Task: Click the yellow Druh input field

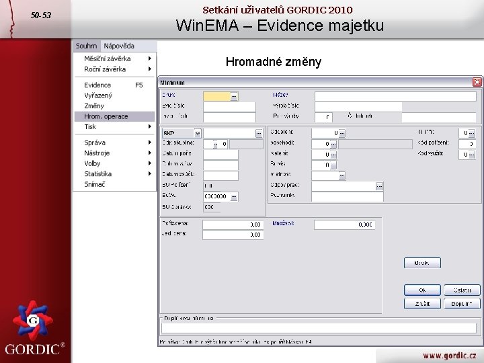Action: pos(217,96)
